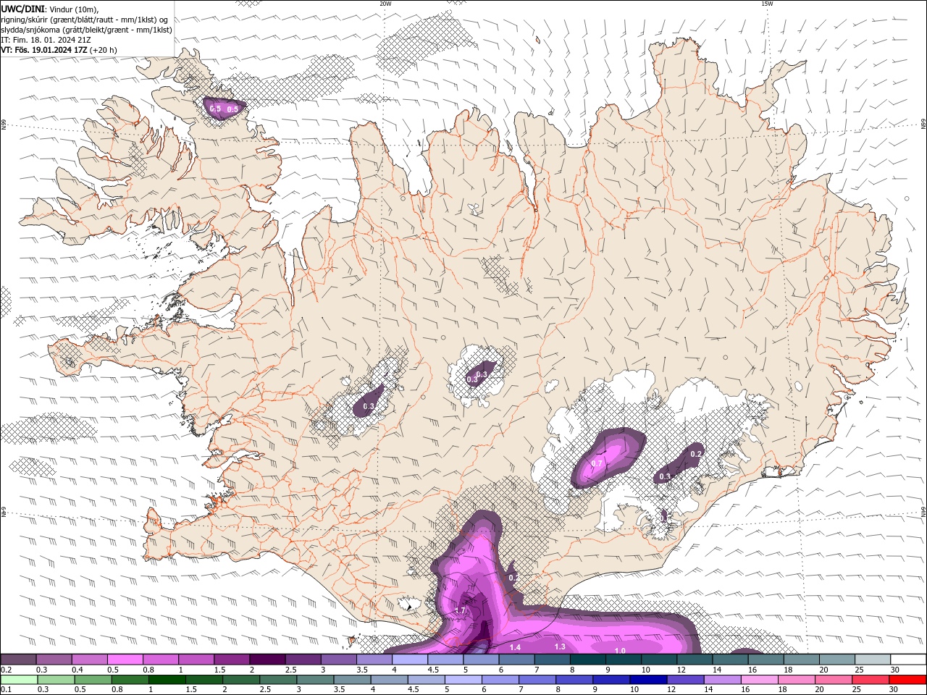Click the '0.7' value on the pink blob
927x695 pixels.
[x=597, y=463]
